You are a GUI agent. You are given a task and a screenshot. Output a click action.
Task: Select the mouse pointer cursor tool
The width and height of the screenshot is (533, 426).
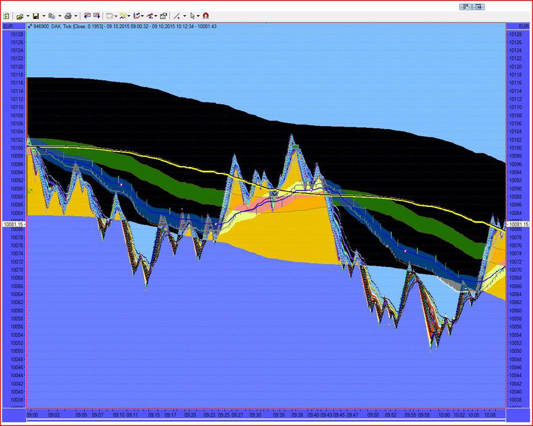pyautogui.click(x=192, y=16)
